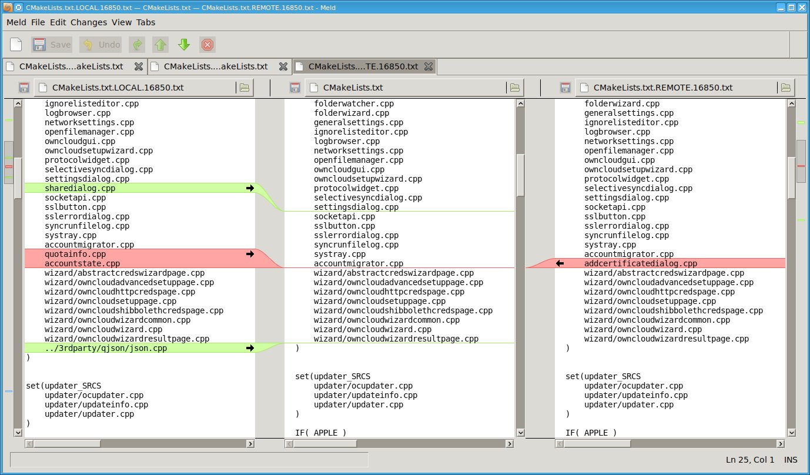810x475 pixels.
Task: Close the CMakeLists TE.16850.txt tab
Action: click(429, 66)
